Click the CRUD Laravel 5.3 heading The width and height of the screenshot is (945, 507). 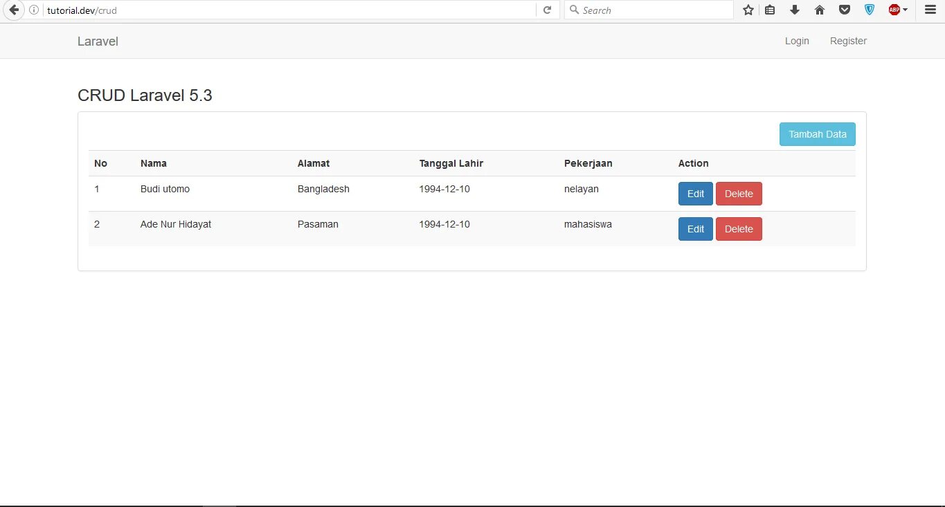(145, 95)
